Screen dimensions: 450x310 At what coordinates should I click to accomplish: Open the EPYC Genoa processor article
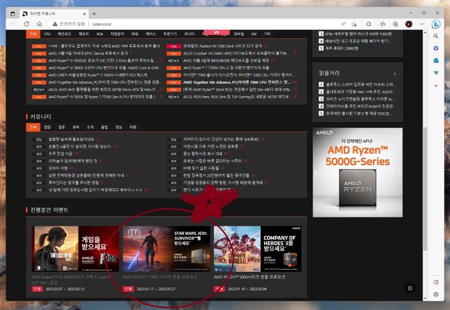point(88,53)
